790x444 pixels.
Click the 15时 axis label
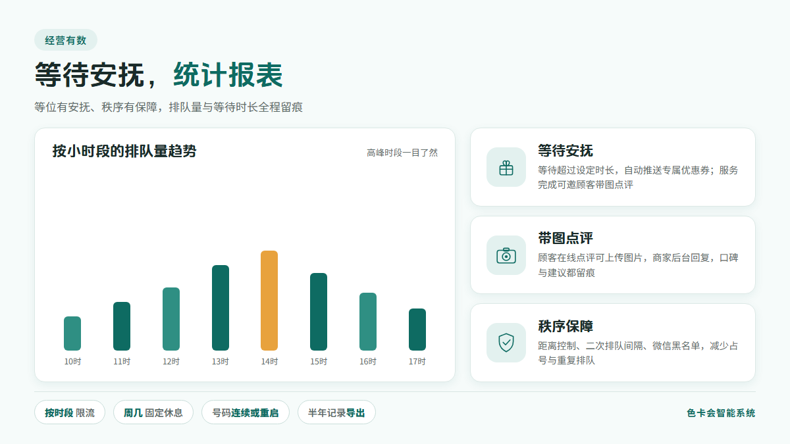click(319, 362)
